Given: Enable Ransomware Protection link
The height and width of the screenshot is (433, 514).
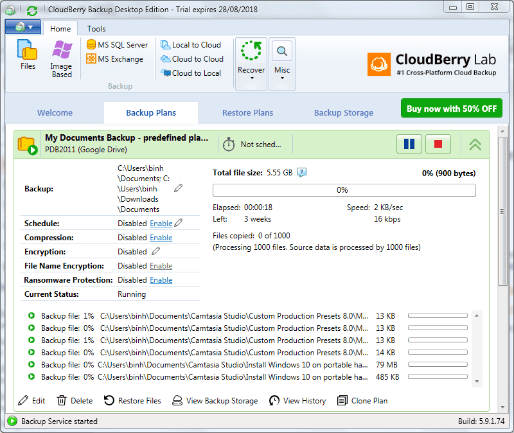Looking at the screenshot, I should click(x=161, y=280).
